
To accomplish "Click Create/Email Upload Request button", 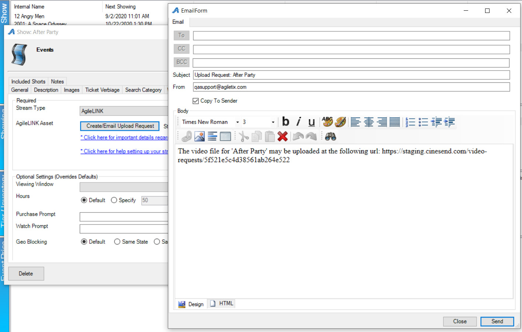I will point(120,126).
